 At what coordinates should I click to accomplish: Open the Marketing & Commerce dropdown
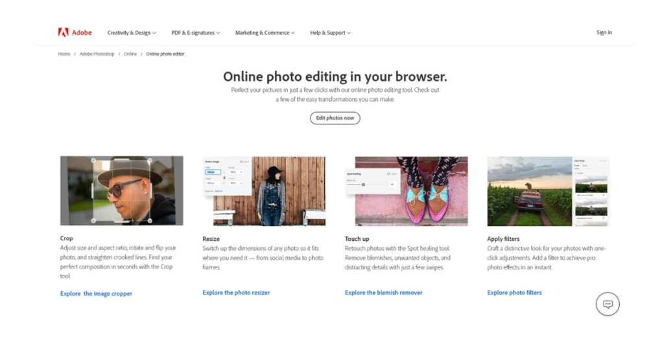point(265,32)
